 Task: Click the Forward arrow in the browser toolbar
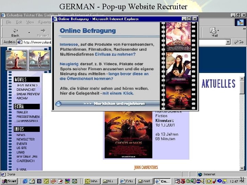(43, 30)
